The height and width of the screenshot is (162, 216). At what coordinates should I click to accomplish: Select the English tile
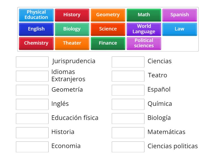pyautogui.click(x=36, y=29)
